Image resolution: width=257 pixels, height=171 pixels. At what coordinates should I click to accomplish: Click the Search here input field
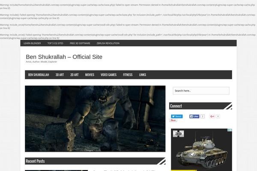[x=201, y=91]
